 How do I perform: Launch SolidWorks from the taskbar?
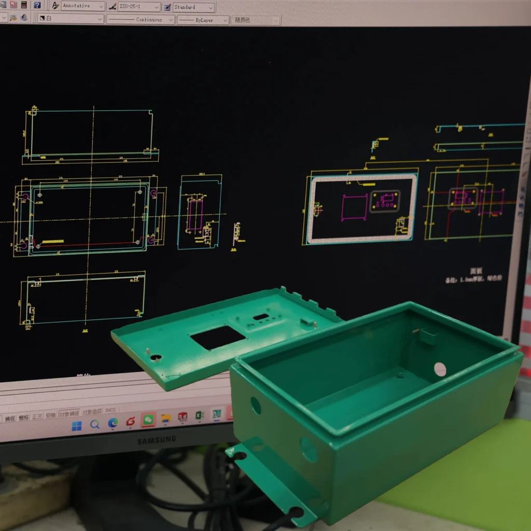coord(183,417)
